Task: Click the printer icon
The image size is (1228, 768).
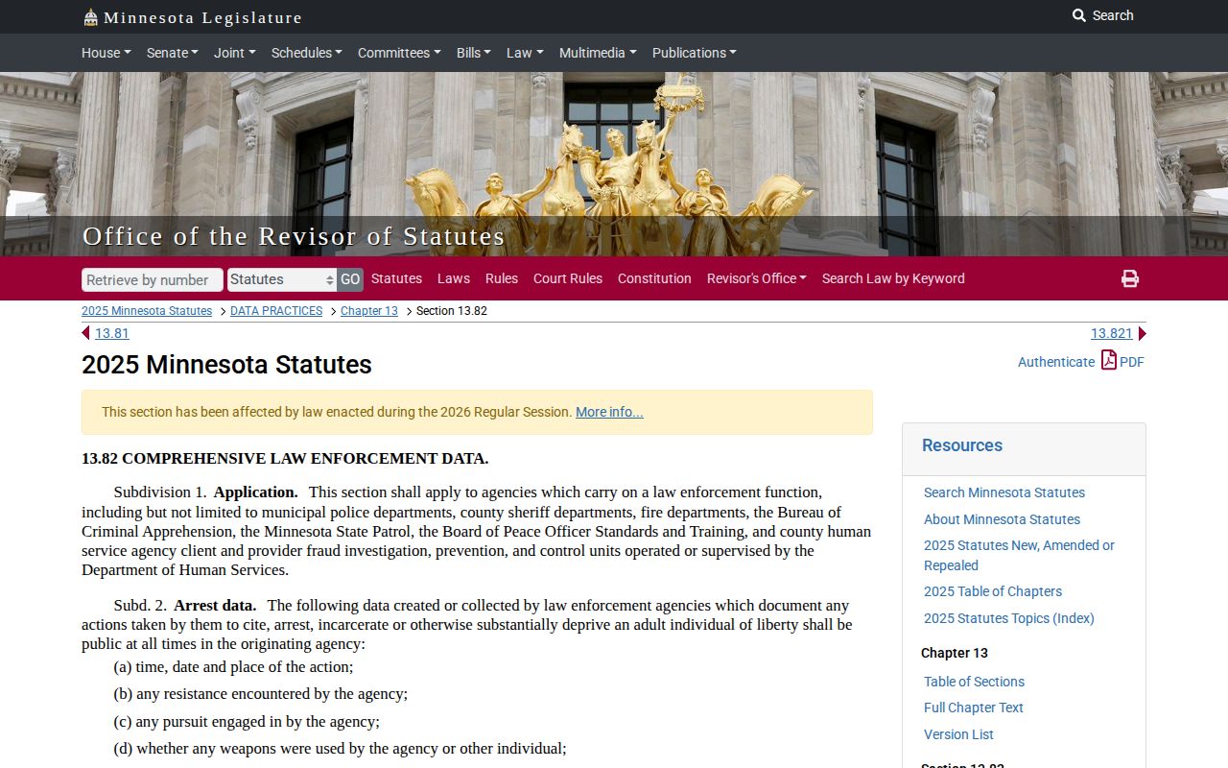Action: [x=1130, y=278]
